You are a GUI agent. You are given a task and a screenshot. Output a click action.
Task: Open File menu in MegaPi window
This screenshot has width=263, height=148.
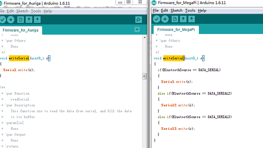(156, 11)
